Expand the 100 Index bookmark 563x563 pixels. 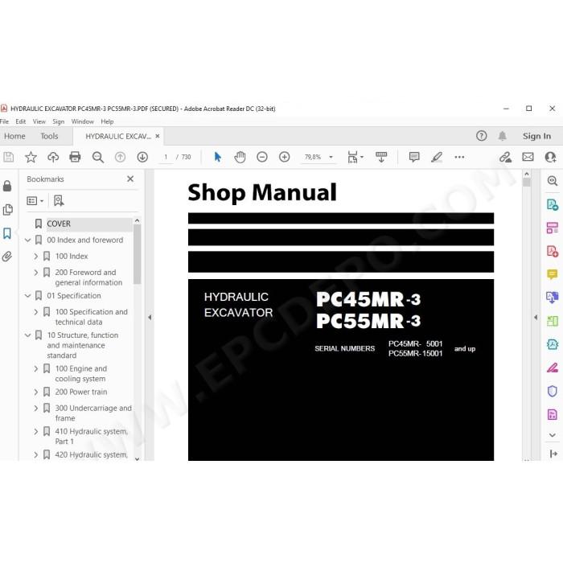[36, 256]
